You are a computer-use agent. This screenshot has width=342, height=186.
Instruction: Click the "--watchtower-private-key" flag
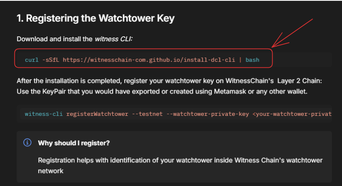pos(208,114)
